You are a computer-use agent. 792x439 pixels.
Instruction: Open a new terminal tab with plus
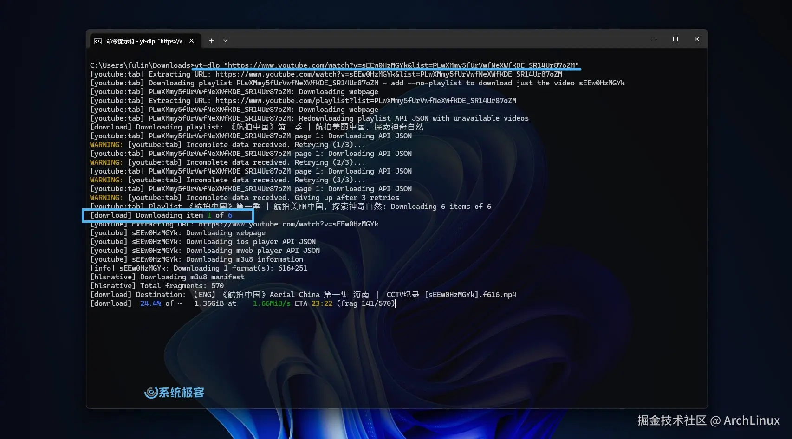tap(211, 41)
